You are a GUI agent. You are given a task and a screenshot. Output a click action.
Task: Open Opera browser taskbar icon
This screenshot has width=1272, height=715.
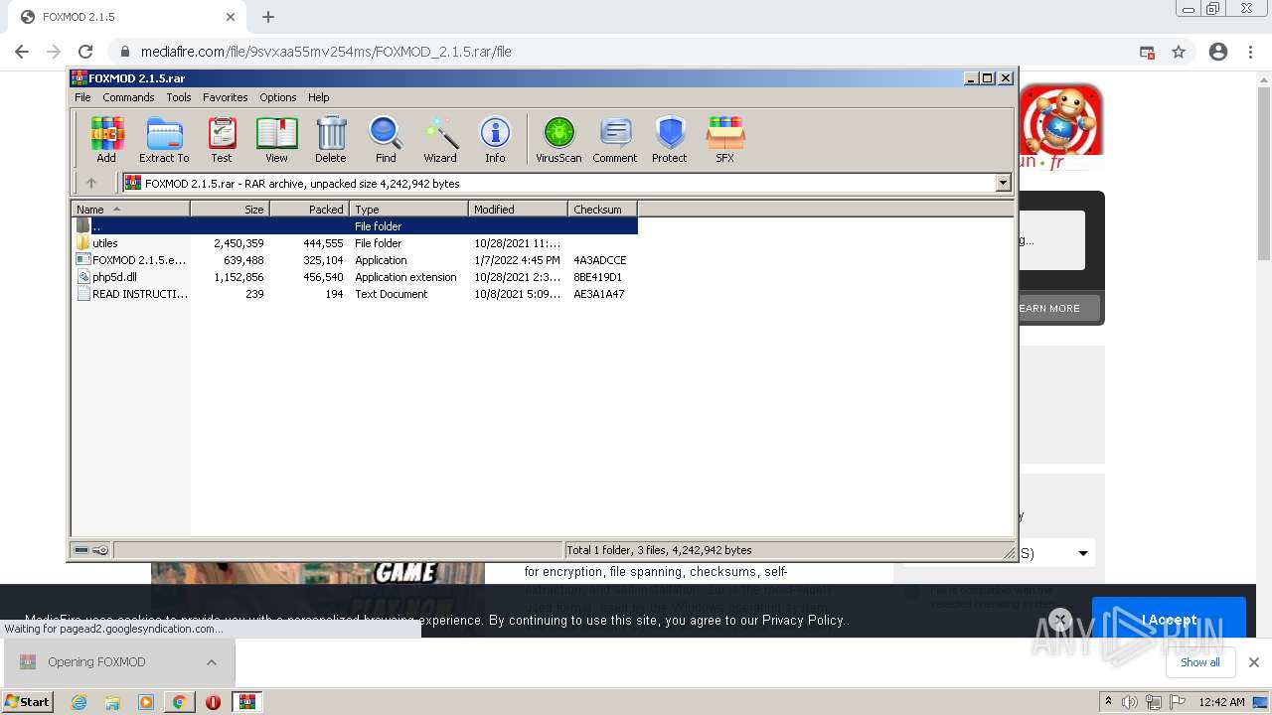pos(213,702)
